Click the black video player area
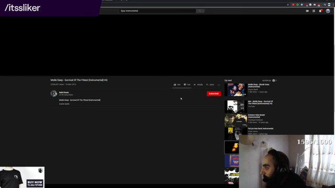 [x=166, y=45]
